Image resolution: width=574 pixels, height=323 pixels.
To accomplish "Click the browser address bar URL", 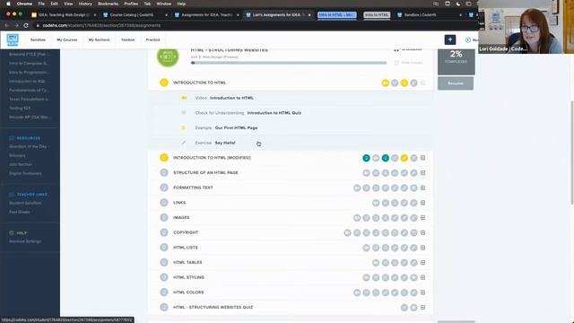I will point(101,26).
